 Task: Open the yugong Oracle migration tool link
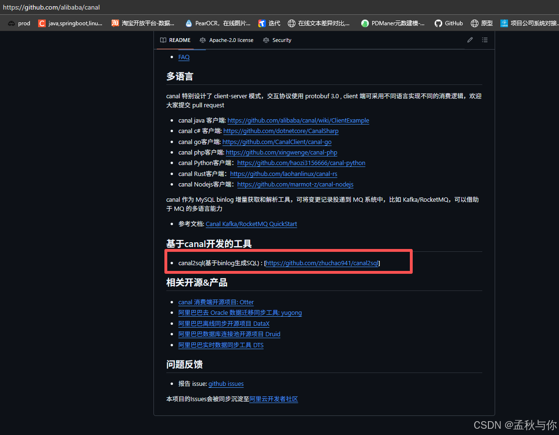pyautogui.click(x=240, y=312)
